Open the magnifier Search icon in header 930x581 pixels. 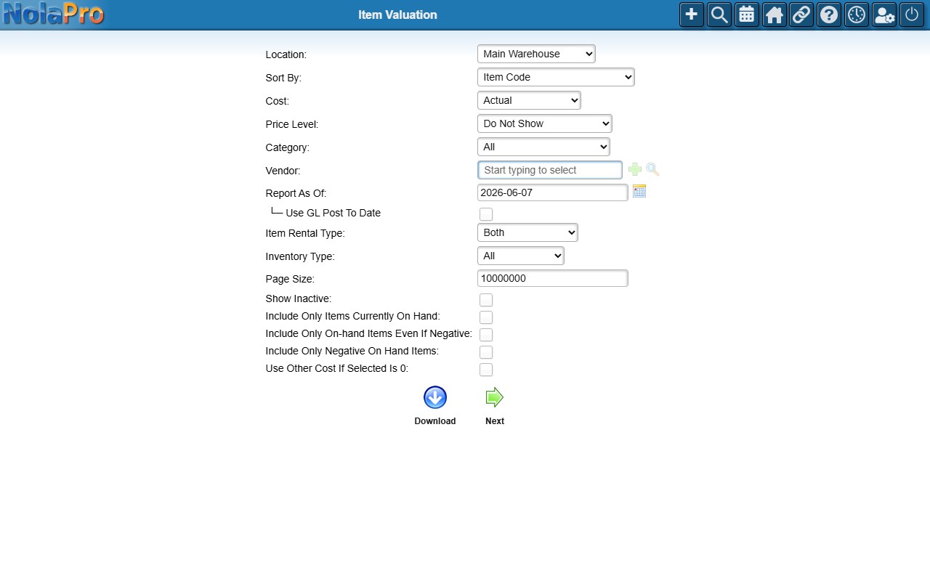719,15
